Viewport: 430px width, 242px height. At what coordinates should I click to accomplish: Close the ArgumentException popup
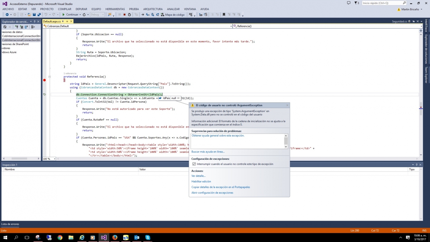click(x=287, y=105)
